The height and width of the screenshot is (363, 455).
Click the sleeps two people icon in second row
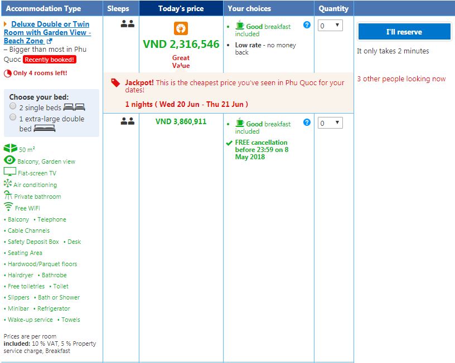click(x=128, y=121)
